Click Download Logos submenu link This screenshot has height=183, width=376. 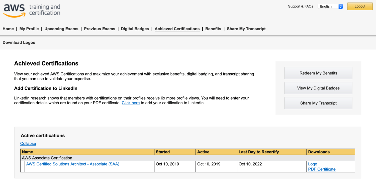click(x=19, y=42)
